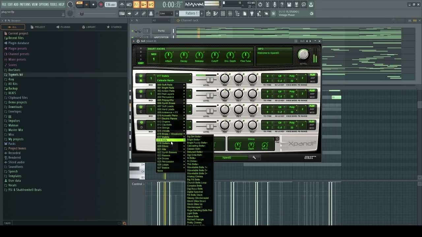Click the tempo 136.000 display
Screen dimensions: 422x237
click(111, 5)
